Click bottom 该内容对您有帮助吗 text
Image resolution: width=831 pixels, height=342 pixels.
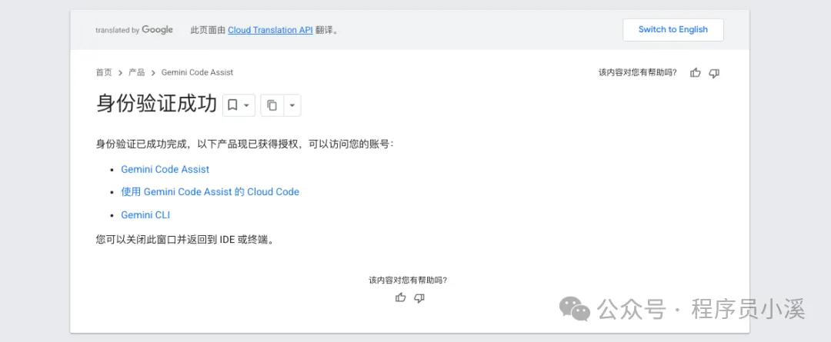pyautogui.click(x=408, y=280)
